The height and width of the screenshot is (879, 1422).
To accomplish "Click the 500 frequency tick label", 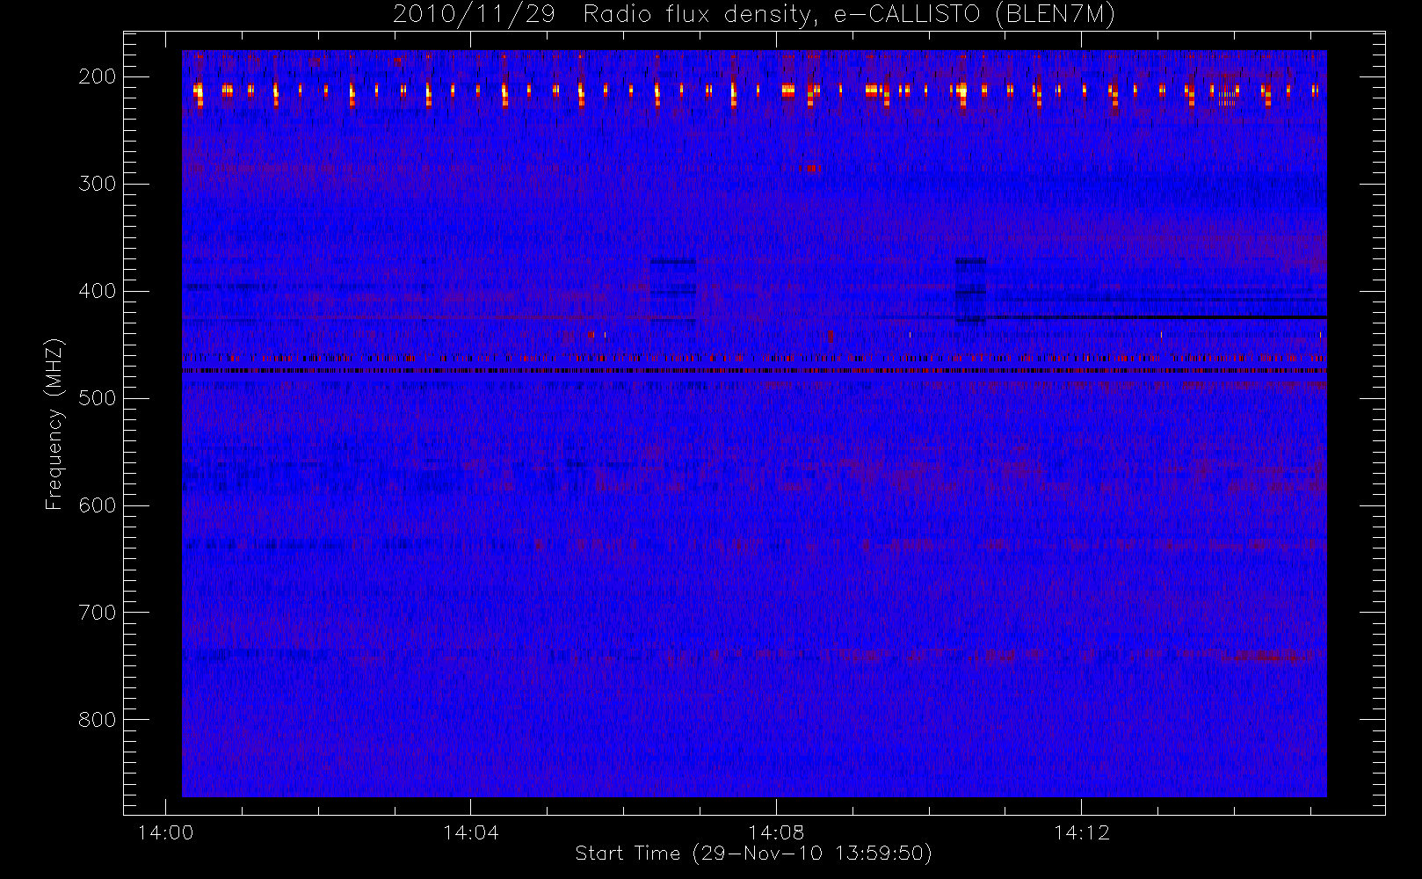I will coord(97,398).
